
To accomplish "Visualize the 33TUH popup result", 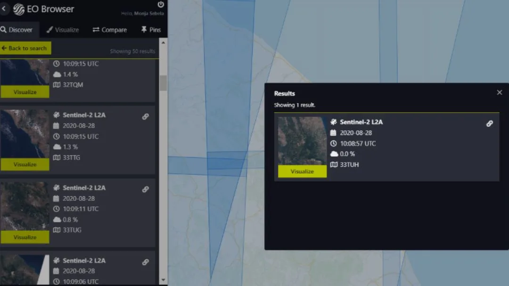I will (302, 172).
